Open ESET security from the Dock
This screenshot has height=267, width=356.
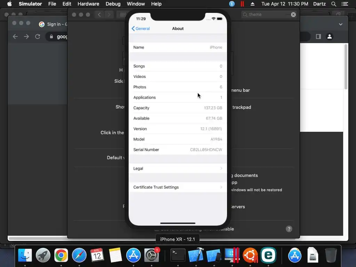(268, 255)
